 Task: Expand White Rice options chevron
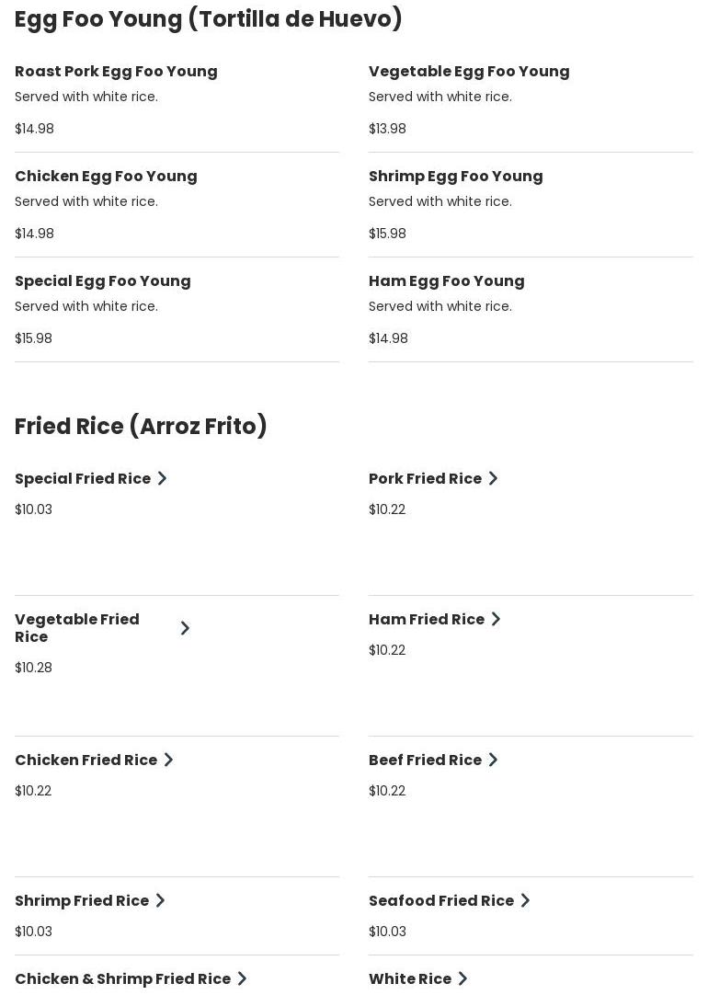click(462, 978)
